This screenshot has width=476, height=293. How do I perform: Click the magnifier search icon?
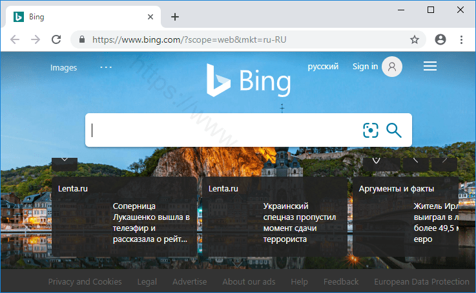[x=394, y=130]
